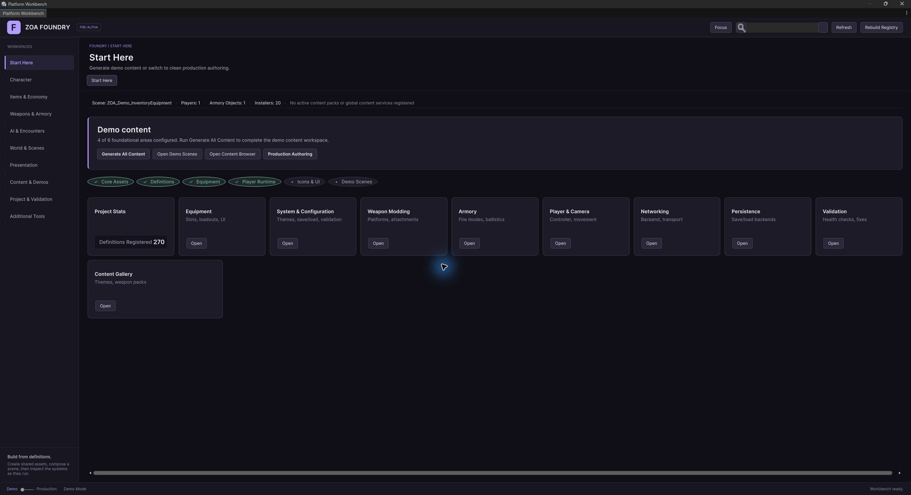Click the scrollbar right arrow
Image resolution: width=911 pixels, height=495 pixels.
(899, 473)
